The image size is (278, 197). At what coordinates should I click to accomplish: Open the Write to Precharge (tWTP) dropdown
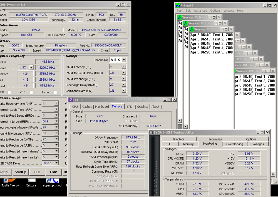point(56,139)
